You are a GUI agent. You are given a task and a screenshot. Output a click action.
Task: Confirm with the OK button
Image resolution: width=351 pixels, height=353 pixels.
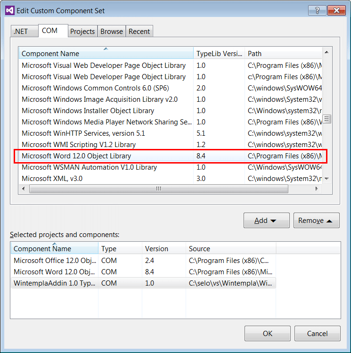[268, 333]
